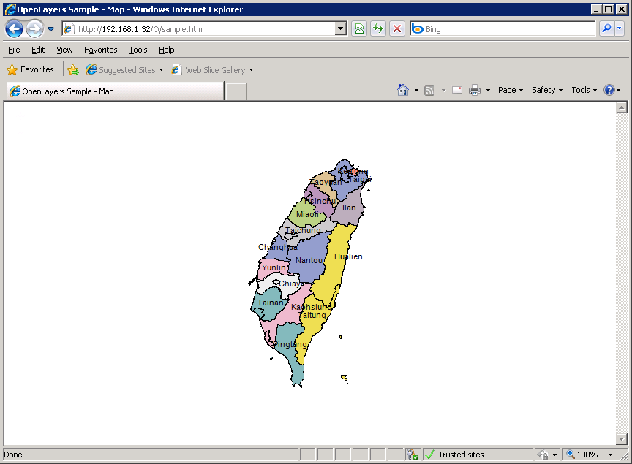Click the Back navigation button
Image resolution: width=632 pixels, height=464 pixels.
[x=14, y=29]
